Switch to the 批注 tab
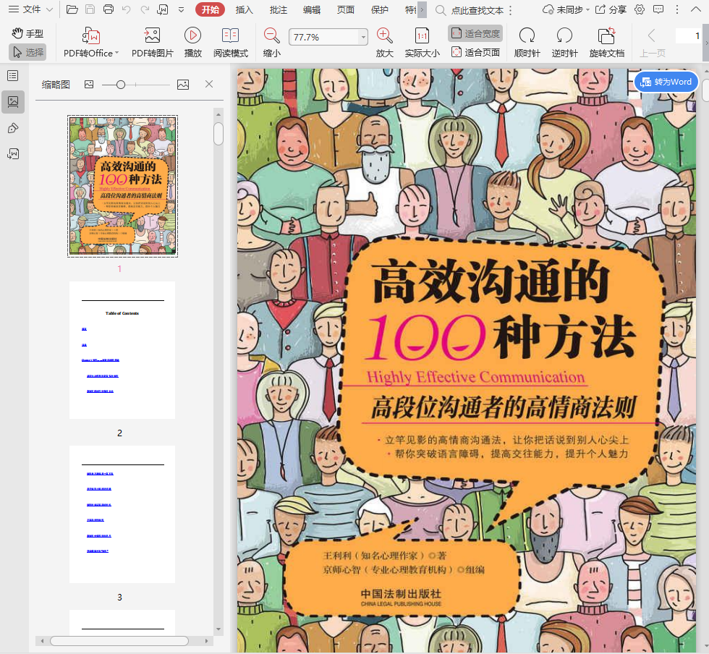 click(278, 10)
